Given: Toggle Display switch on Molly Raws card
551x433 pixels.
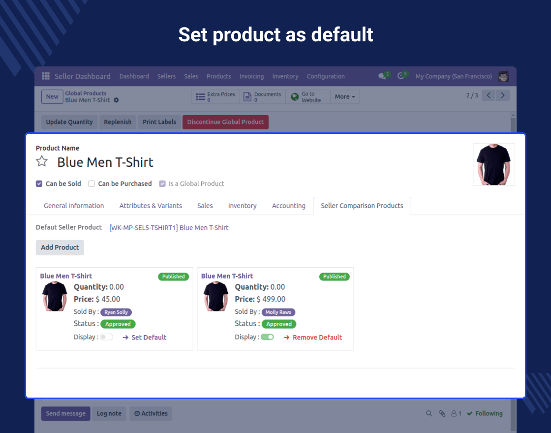Looking at the screenshot, I should pyautogui.click(x=268, y=337).
